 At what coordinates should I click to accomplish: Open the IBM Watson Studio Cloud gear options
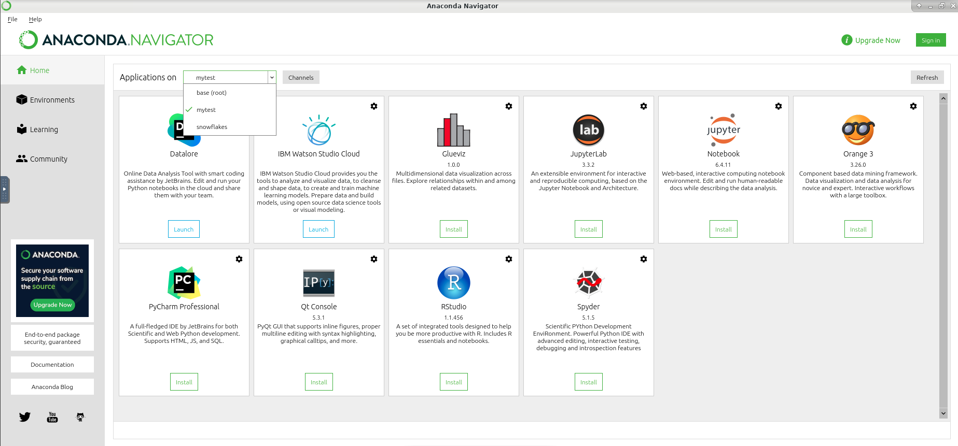[x=374, y=106]
